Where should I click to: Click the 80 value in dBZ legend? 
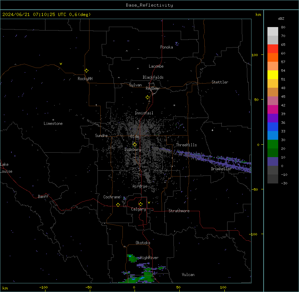pyautogui.click(x=283, y=27)
